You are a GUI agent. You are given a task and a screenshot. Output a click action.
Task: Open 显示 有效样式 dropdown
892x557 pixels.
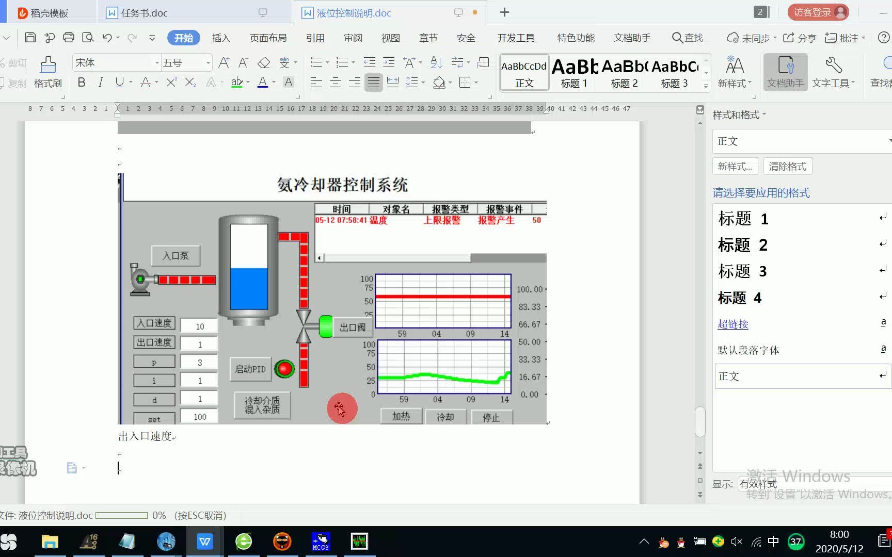(x=815, y=484)
